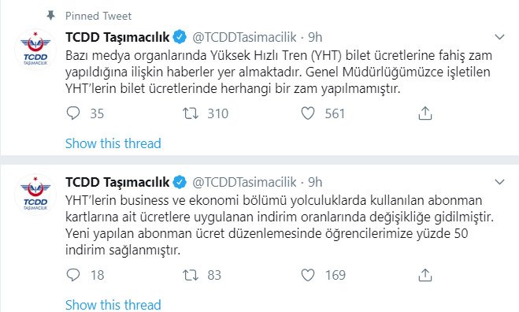This screenshot has height=312, width=519.
Task: Open @TCDDTasimacilik handle in second tweet
Action: pos(244,182)
